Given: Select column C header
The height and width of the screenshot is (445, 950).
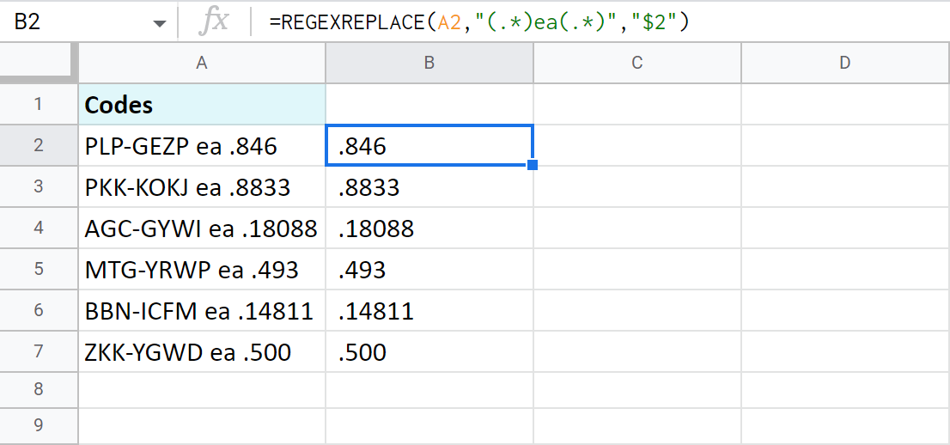Looking at the screenshot, I should tap(636, 63).
